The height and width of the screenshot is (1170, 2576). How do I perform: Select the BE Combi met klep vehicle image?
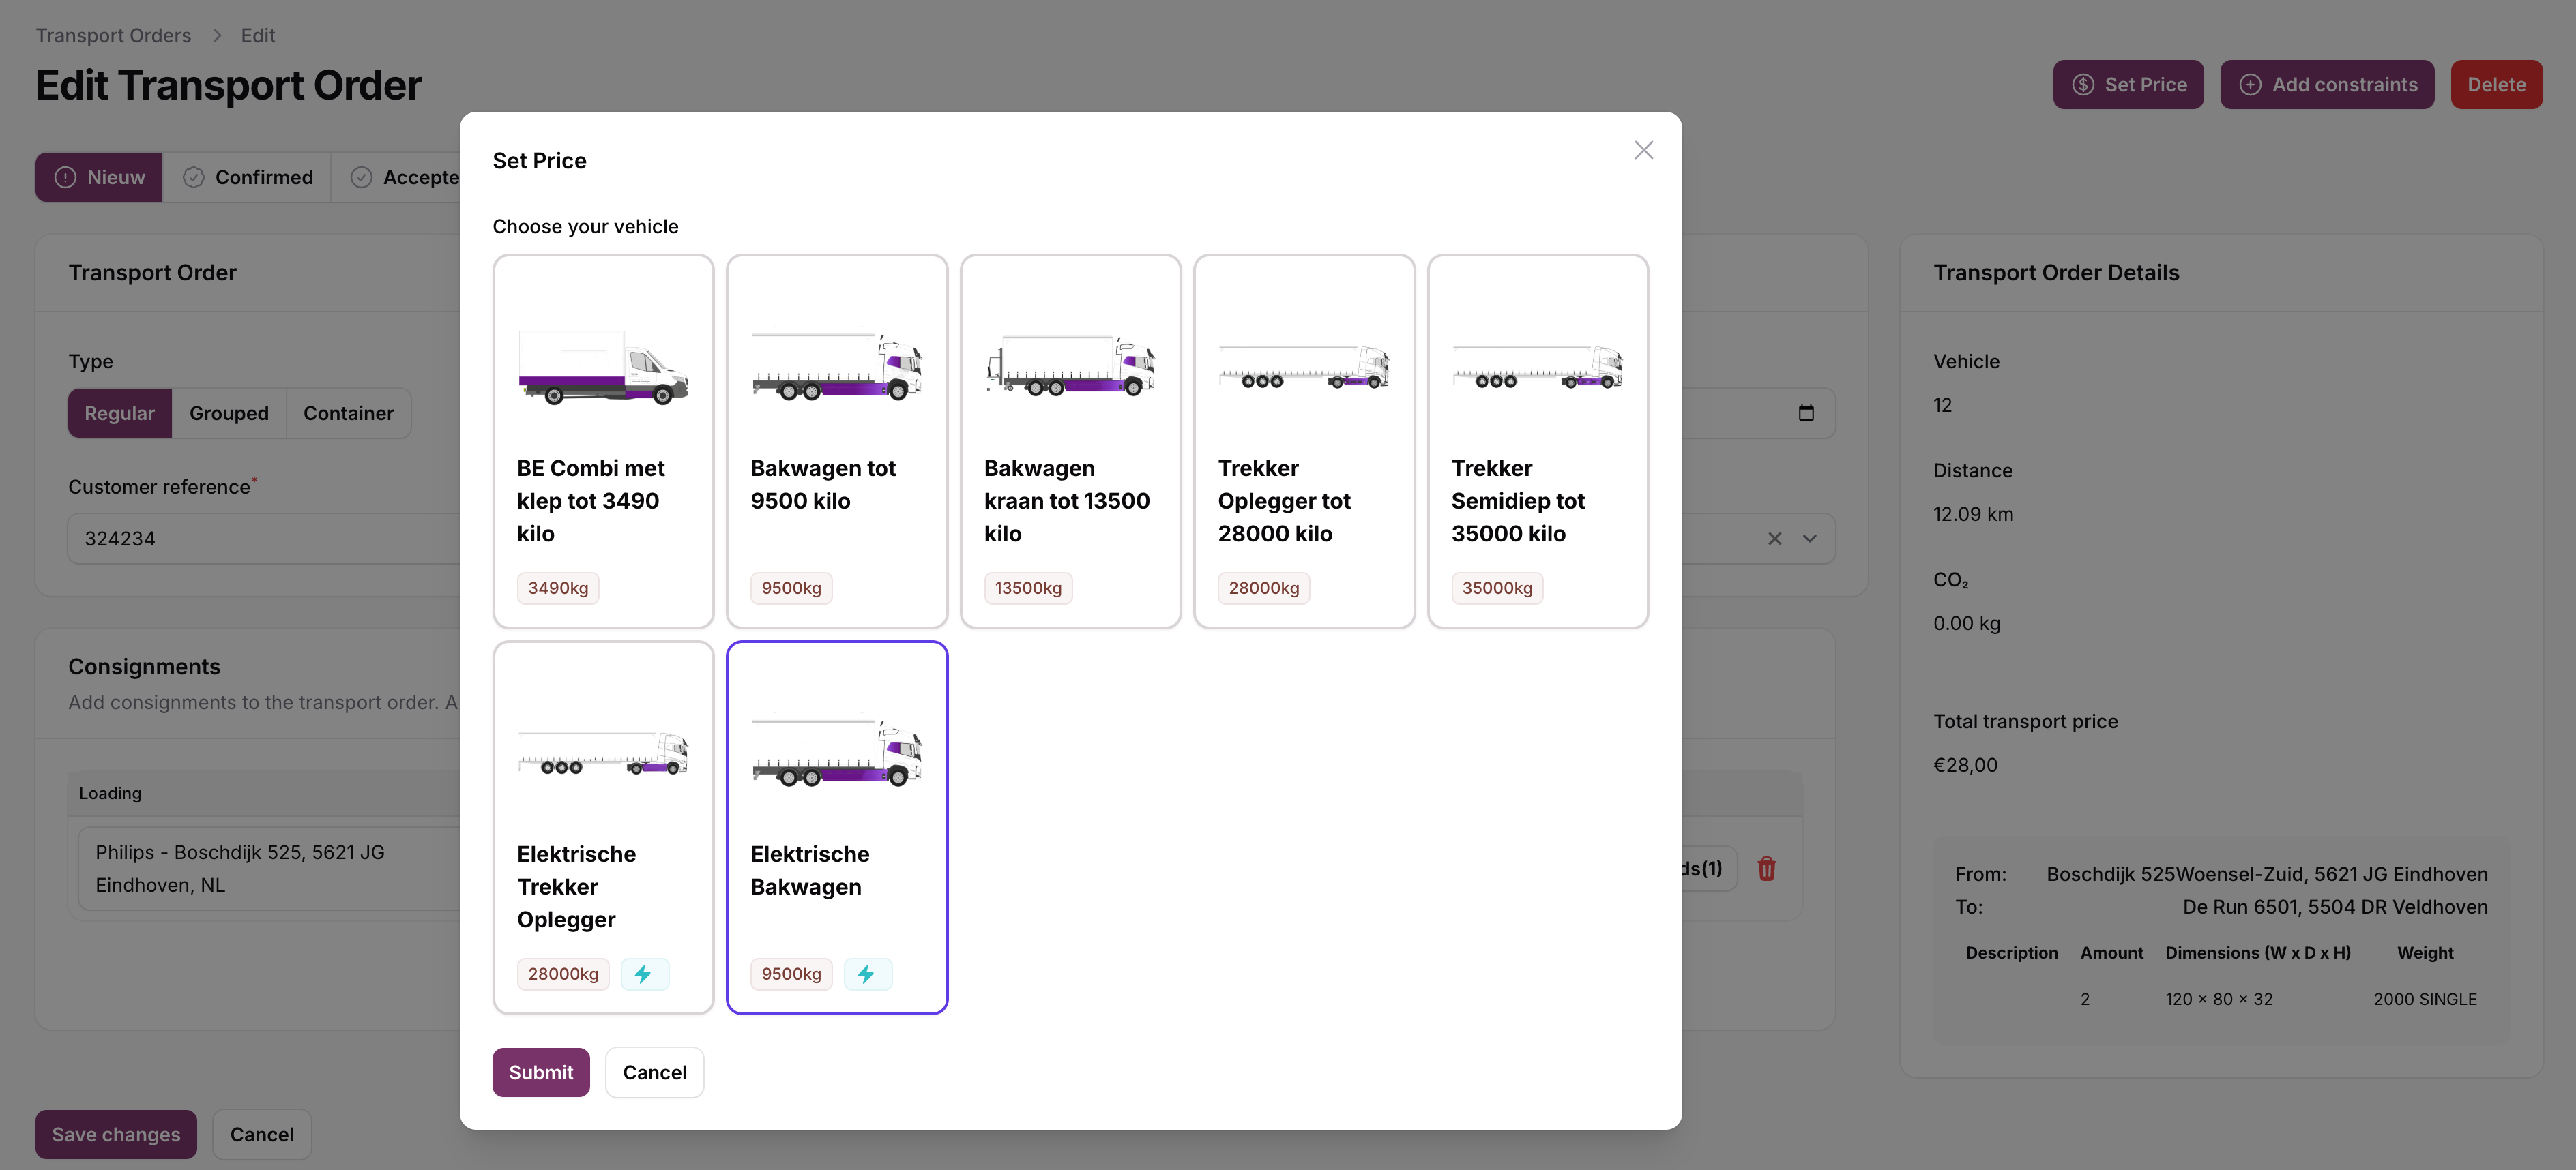point(603,367)
